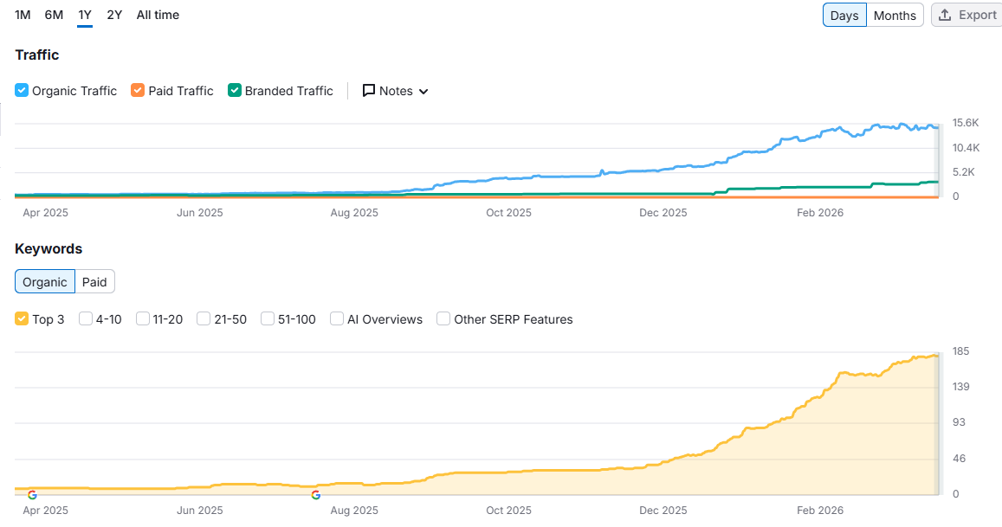Enable the AI Overviews checkbox
The height and width of the screenshot is (527, 1002).
pos(337,319)
